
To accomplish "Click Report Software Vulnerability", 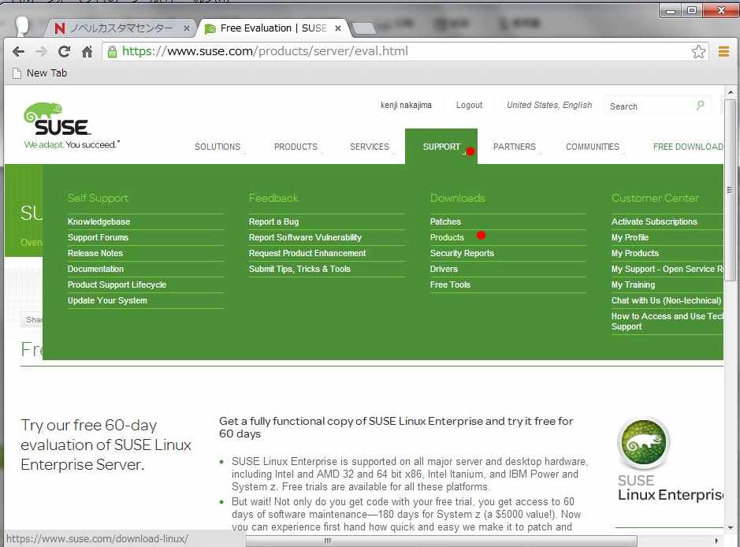I will tap(305, 237).
